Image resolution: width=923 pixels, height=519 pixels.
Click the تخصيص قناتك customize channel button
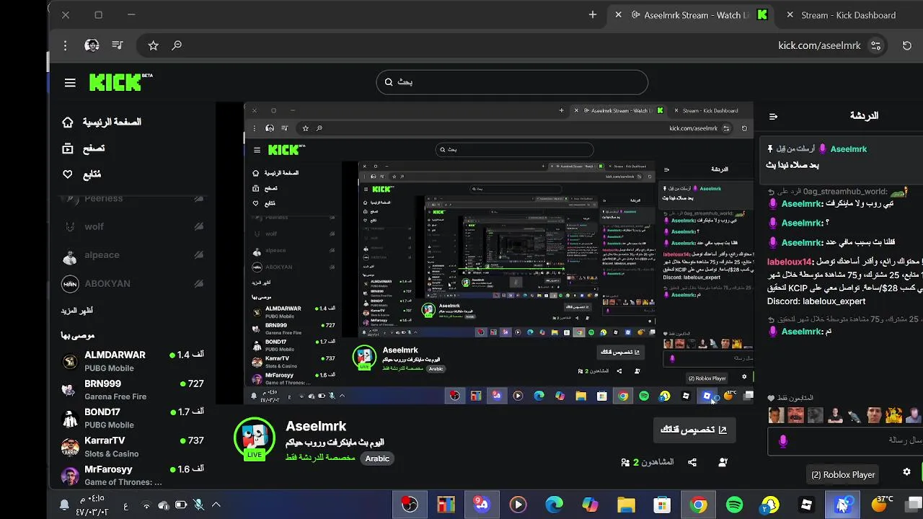pyautogui.click(x=694, y=430)
